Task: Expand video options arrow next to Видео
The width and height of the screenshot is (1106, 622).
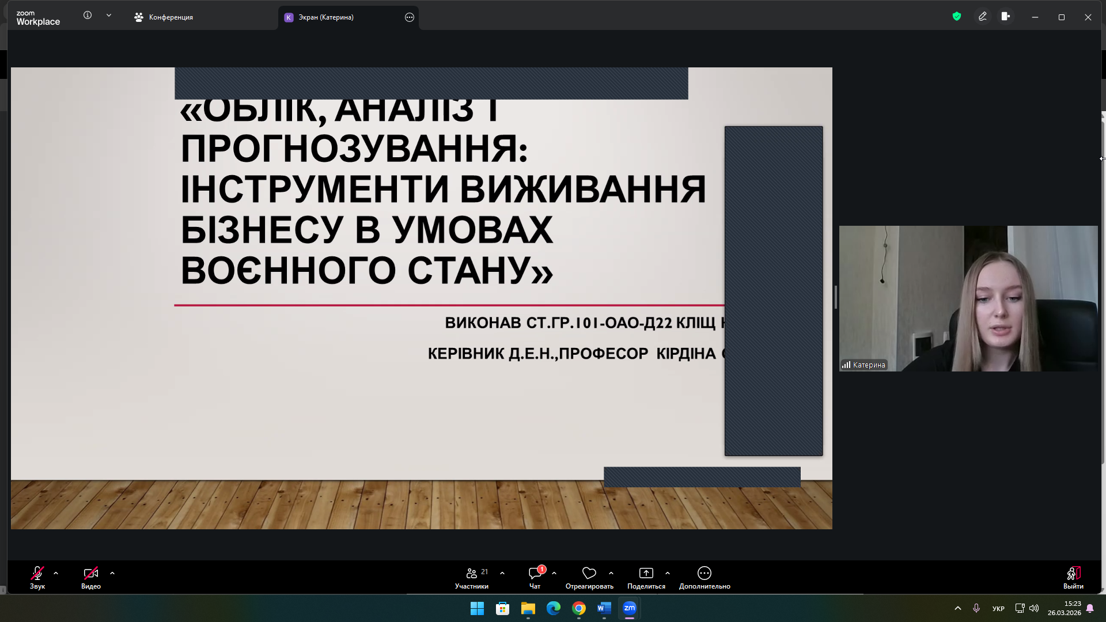Action: [x=112, y=573]
